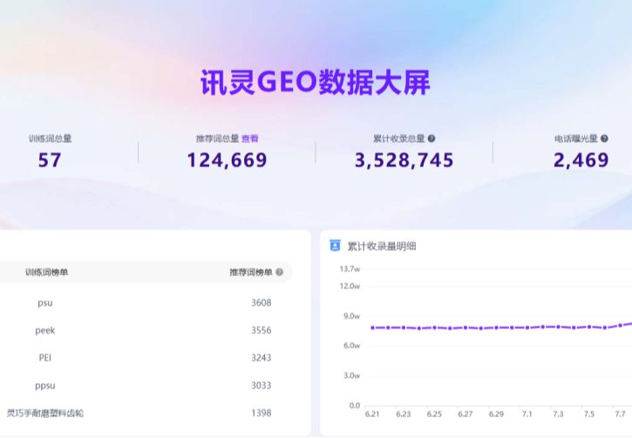Click the psu row keyword
Viewport: 632px width, 438px height.
click(45, 303)
